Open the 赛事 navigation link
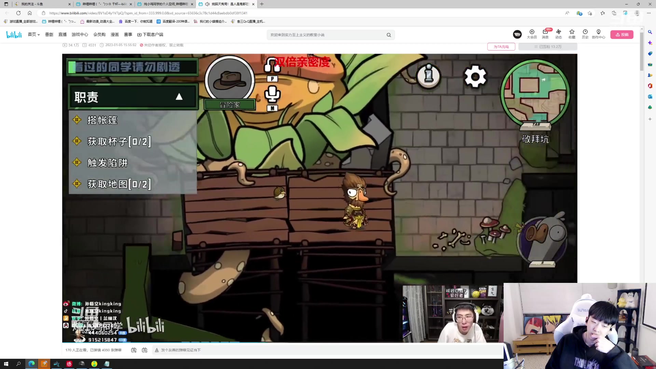Image resolution: width=656 pixels, height=369 pixels. tap(128, 35)
